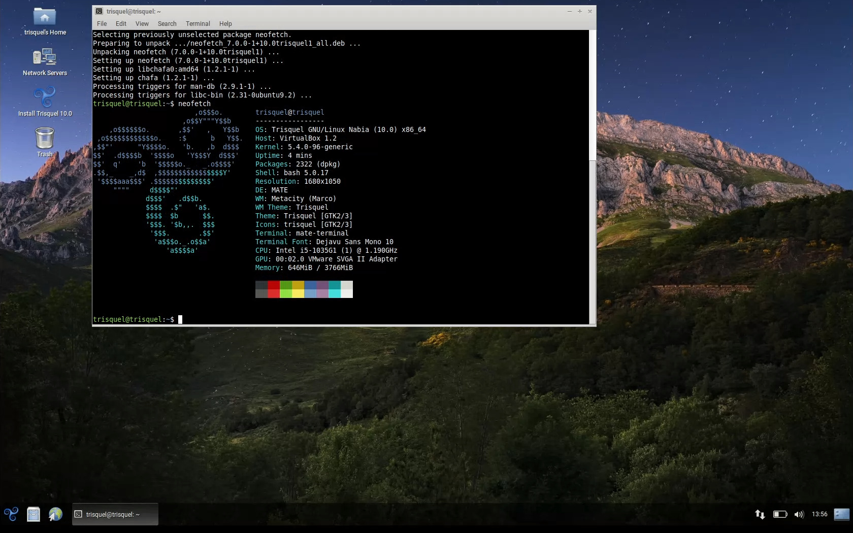Image resolution: width=853 pixels, height=533 pixels.
Task: Click the file manager launcher in taskbar
Action: (x=34, y=514)
